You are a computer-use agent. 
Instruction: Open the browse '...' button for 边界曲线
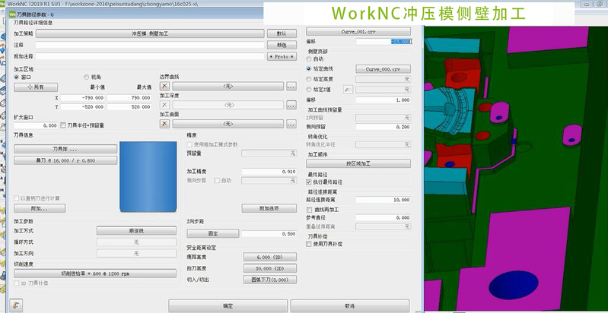[x=291, y=87]
